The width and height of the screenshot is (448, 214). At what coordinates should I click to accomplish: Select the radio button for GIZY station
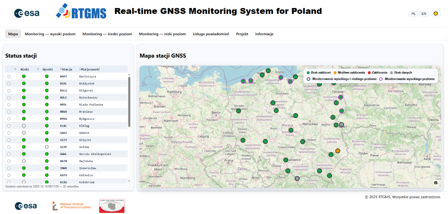pos(9,140)
